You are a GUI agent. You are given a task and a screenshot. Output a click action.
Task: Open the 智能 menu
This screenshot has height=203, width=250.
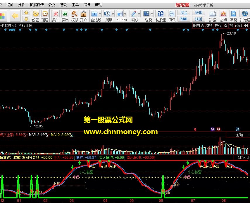click(63, 5)
